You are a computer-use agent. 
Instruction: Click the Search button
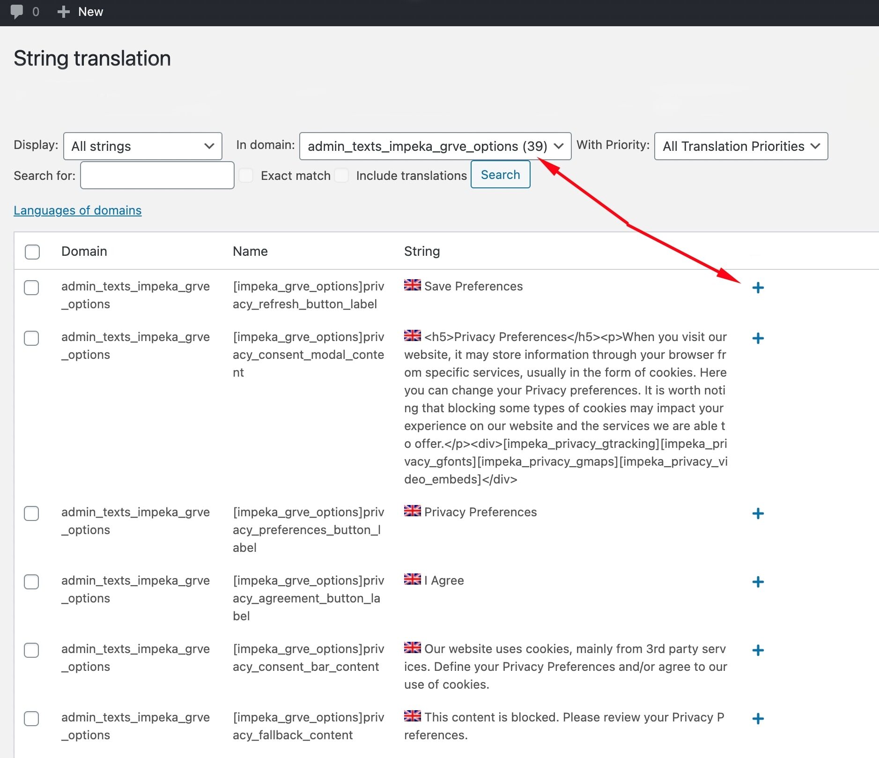pyautogui.click(x=500, y=175)
